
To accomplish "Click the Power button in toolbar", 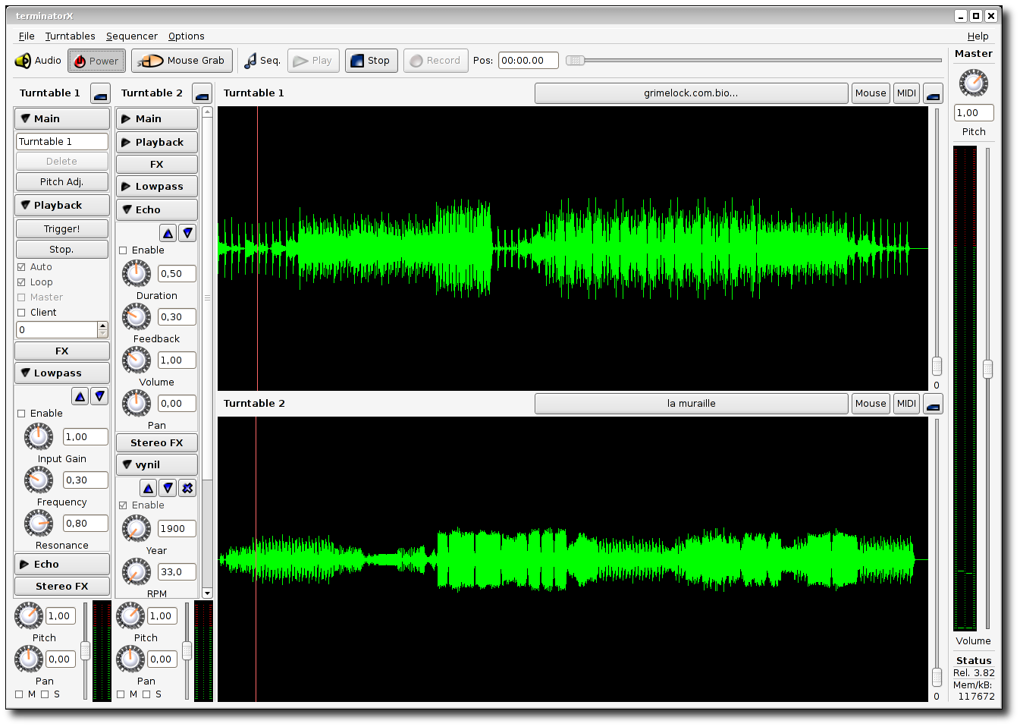I will pos(96,61).
